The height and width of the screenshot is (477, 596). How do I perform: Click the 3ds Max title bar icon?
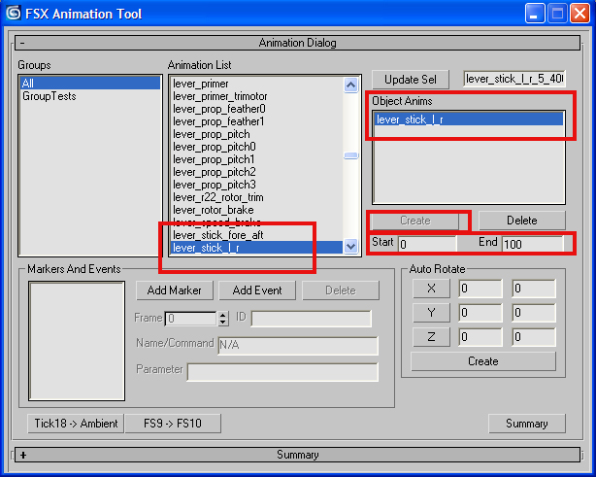(14, 13)
